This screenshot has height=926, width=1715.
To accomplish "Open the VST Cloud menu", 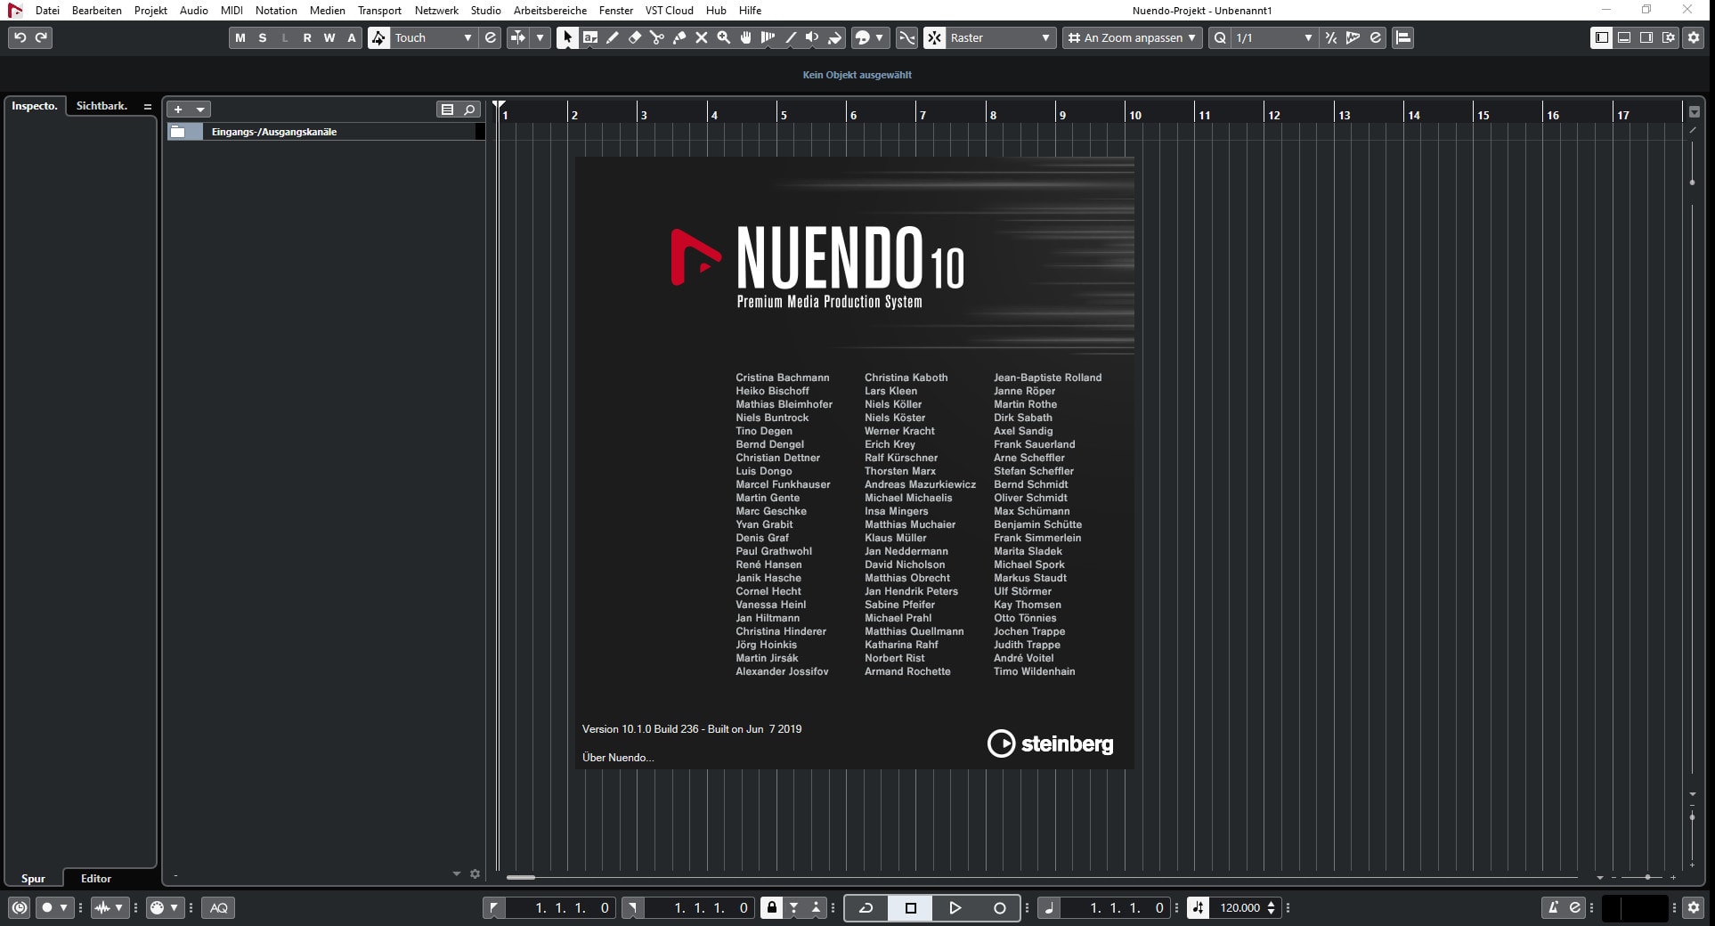I will tap(669, 11).
